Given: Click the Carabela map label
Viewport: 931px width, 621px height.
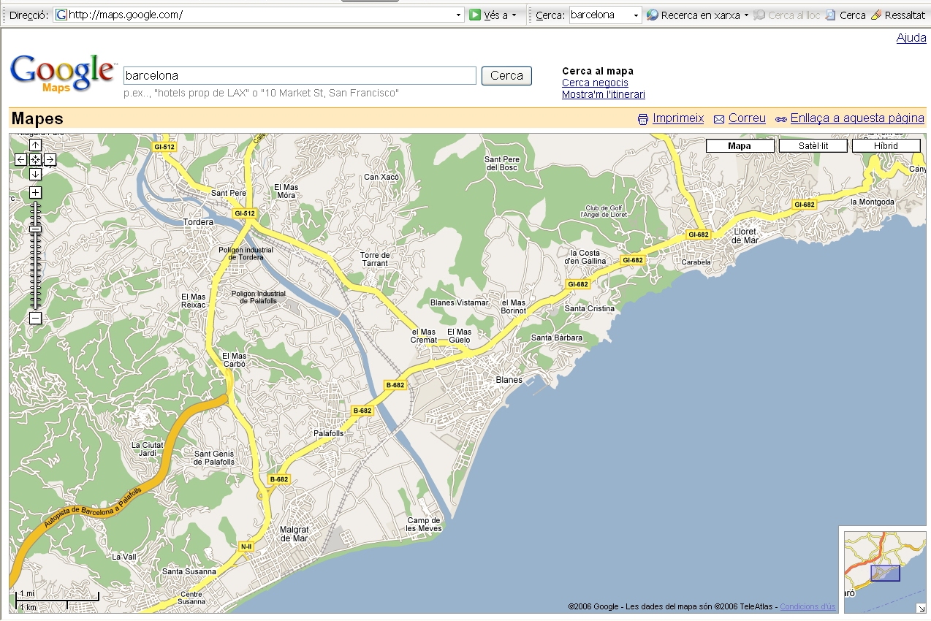Looking at the screenshot, I should [x=696, y=262].
